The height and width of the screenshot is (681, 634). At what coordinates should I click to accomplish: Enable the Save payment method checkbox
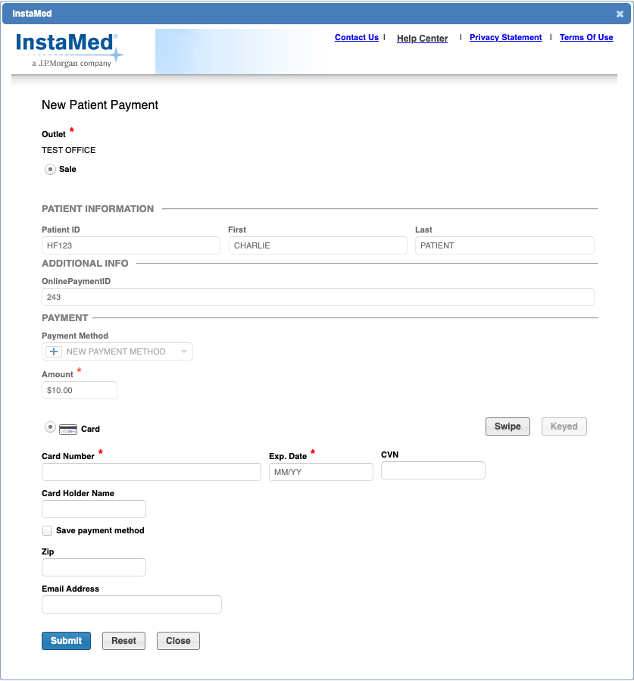pyautogui.click(x=47, y=530)
